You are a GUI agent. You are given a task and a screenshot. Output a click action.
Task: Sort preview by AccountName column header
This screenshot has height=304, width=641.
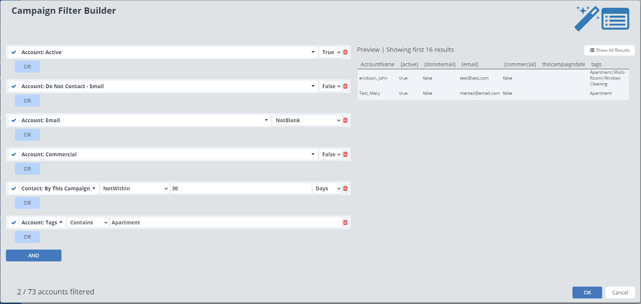click(x=377, y=64)
